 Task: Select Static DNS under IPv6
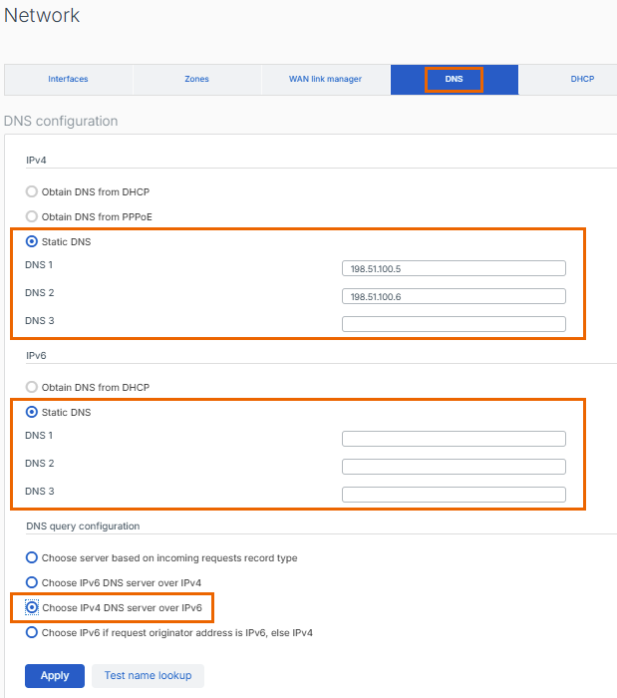(32, 412)
